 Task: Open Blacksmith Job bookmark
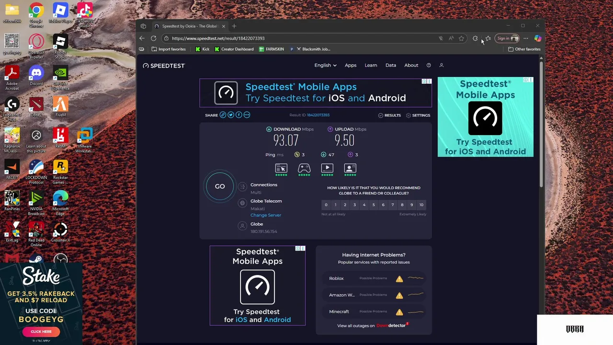click(x=313, y=49)
